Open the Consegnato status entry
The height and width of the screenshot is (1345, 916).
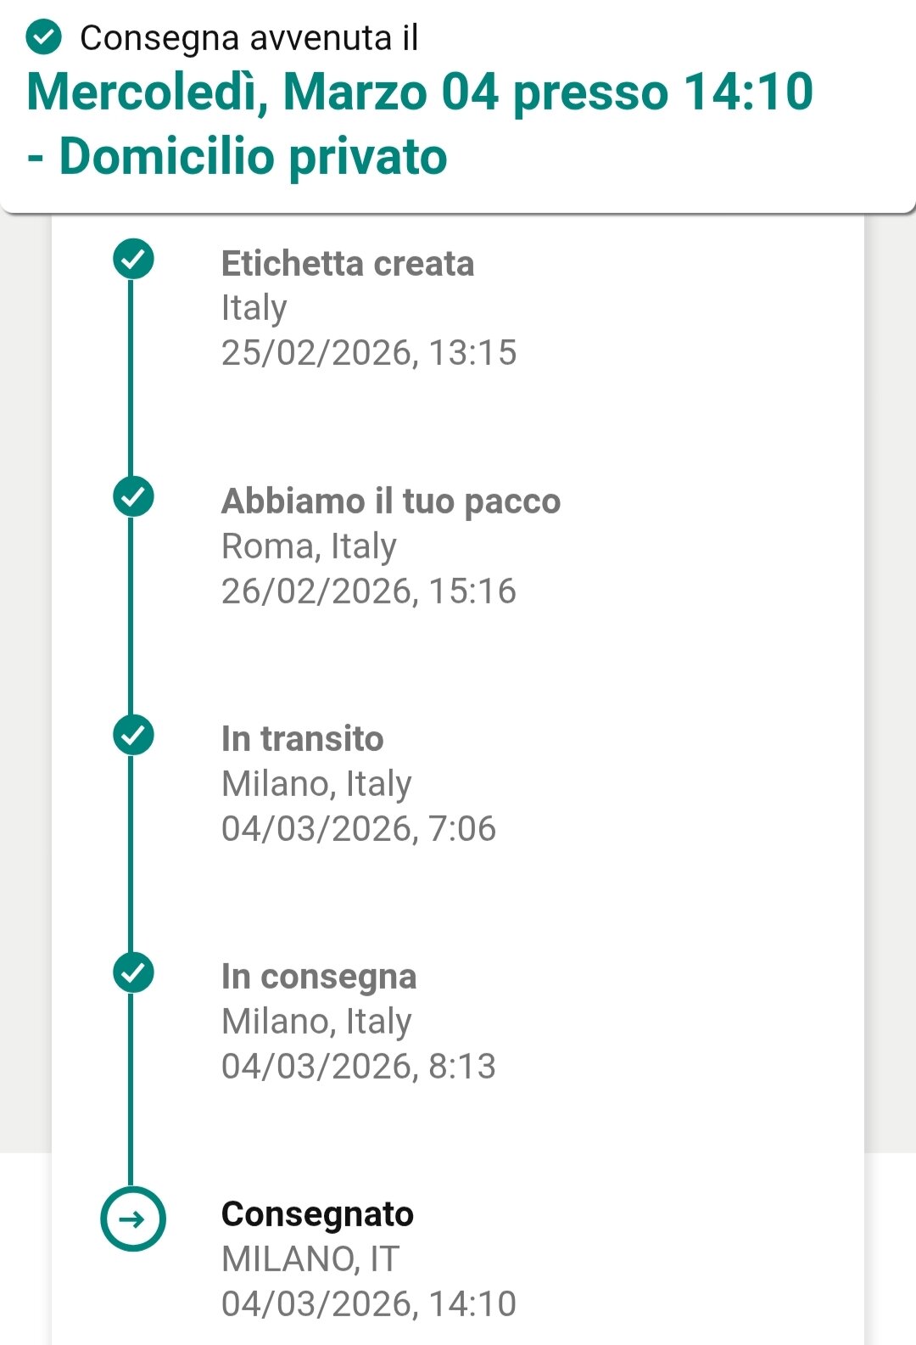(317, 1214)
